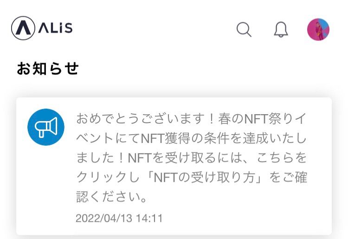The image size is (348, 239).
Task: Open notifications via the bell icon
Action: point(281,29)
